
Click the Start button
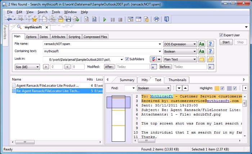tap(226, 42)
